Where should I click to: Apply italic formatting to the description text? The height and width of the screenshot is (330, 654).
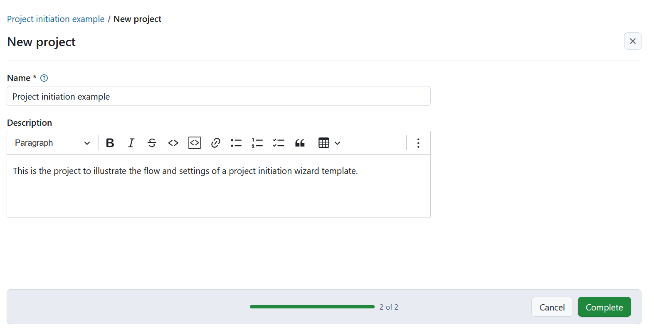click(131, 143)
